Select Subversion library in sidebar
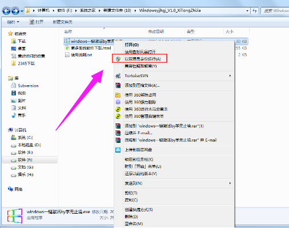The height and width of the screenshot is (228, 289). click(x=28, y=86)
